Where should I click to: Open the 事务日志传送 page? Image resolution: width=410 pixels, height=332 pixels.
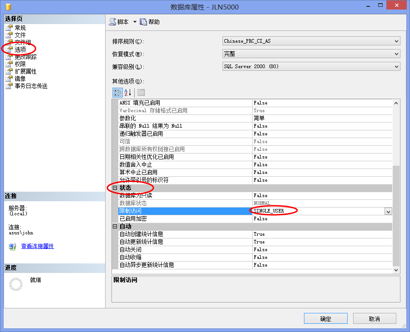[31, 86]
